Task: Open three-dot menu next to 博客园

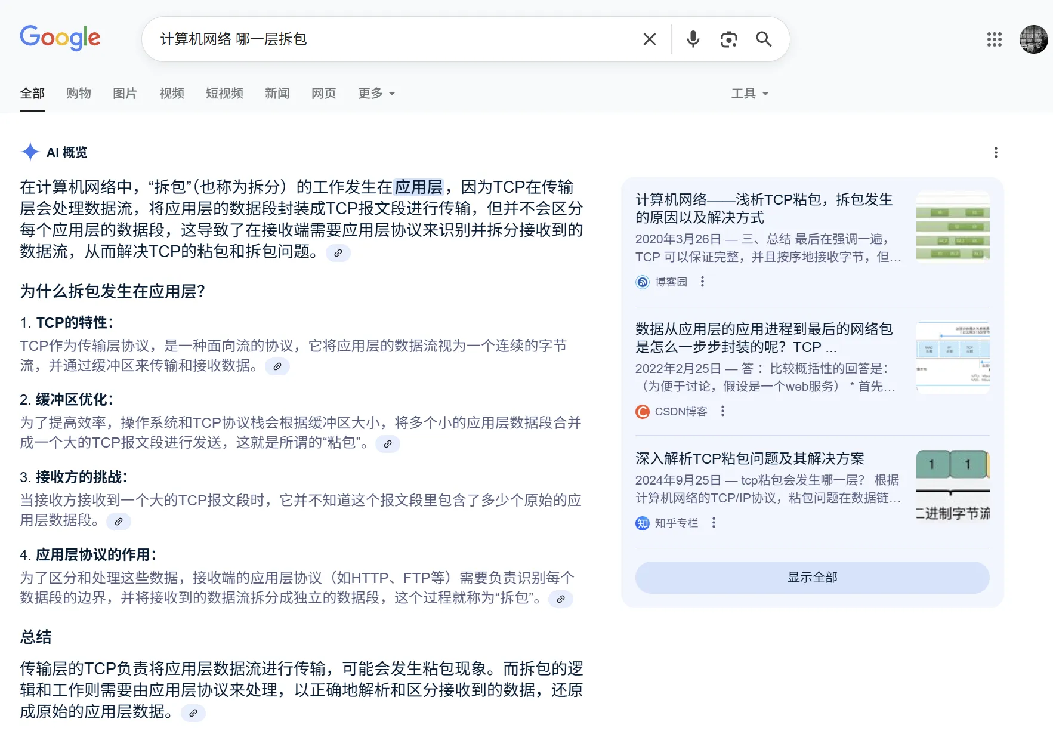Action: 702,282
